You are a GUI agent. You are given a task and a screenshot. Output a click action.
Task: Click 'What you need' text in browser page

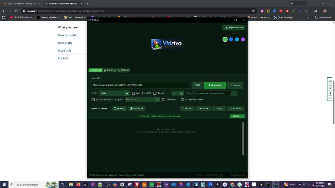pyautogui.click(x=68, y=27)
